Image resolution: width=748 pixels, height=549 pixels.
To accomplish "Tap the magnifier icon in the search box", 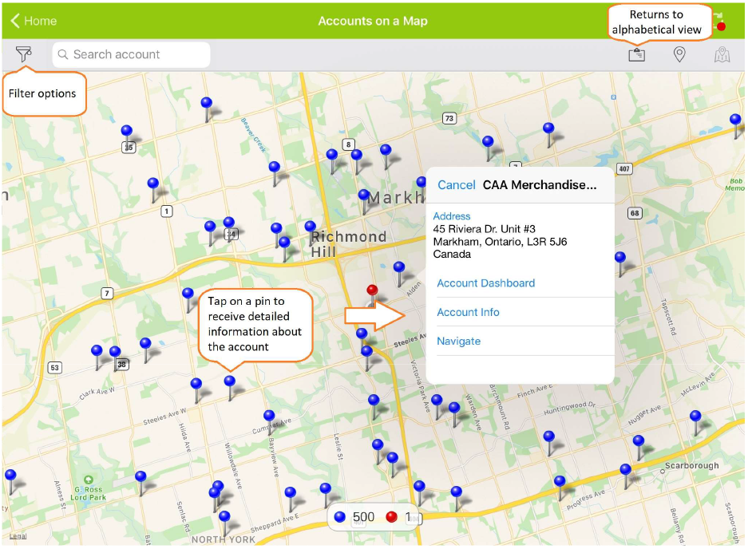I will (62, 54).
